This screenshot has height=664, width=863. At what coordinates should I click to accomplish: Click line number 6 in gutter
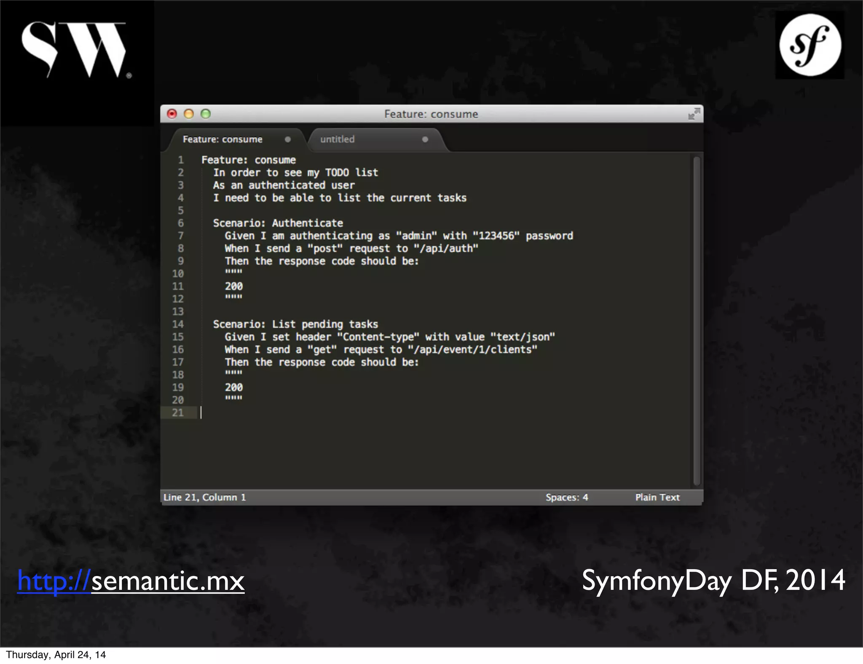tap(181, 223)
